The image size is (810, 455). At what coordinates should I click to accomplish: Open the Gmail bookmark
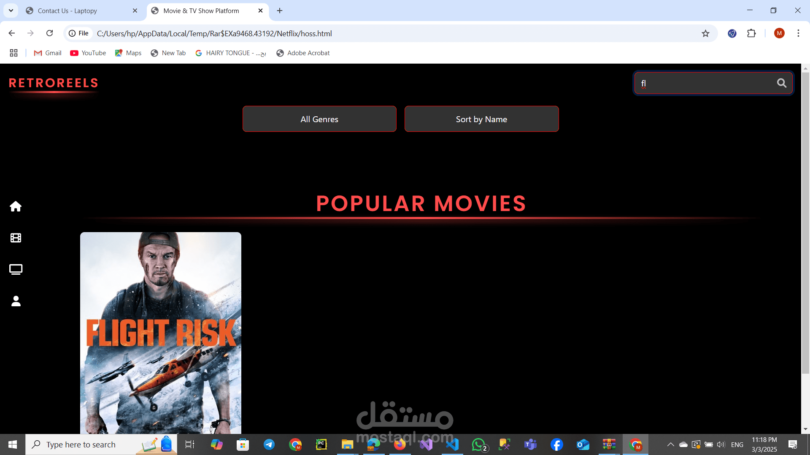(x=48, y=53)
